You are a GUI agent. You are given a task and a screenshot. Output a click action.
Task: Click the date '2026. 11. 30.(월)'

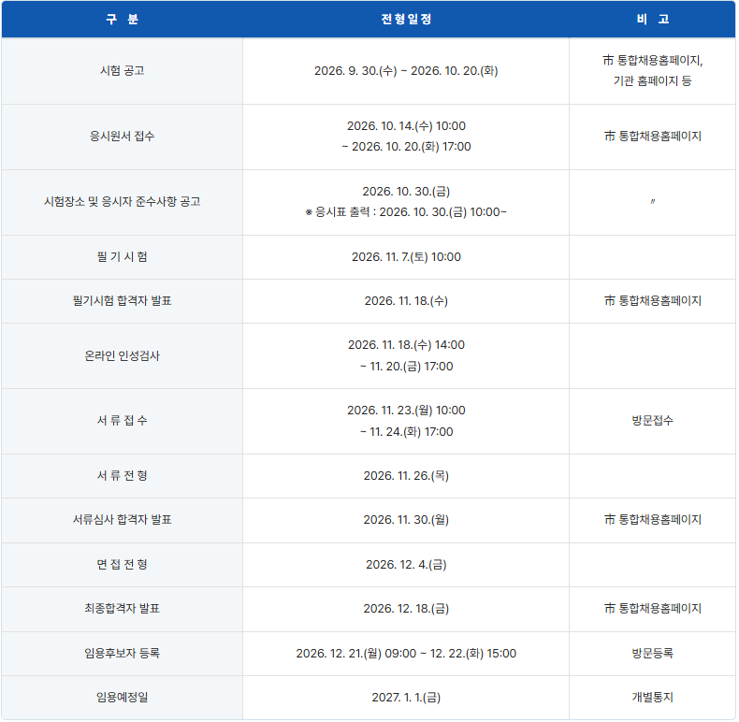tap(406, 519)
